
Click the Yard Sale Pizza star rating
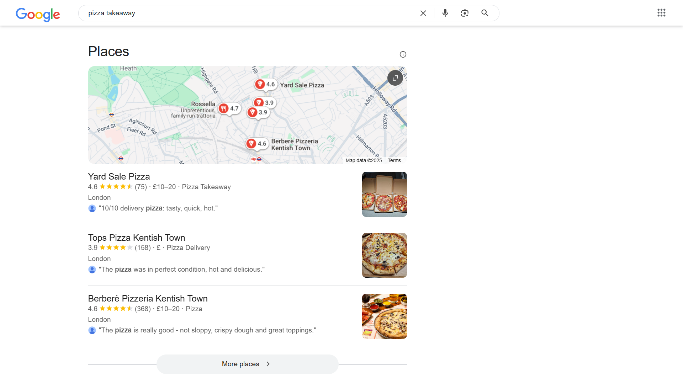pos(116,187)
